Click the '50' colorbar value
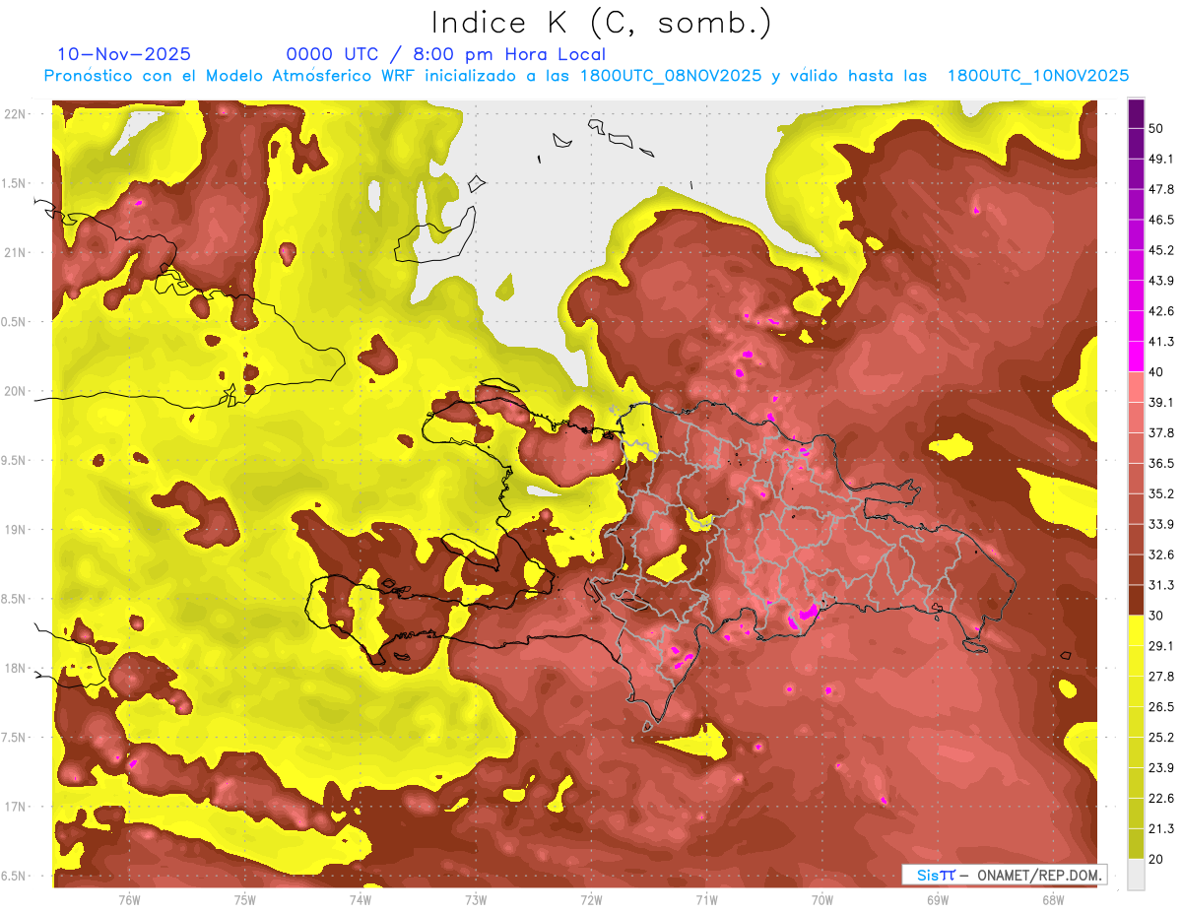This screenshot has height=913, width=1182. pos(1157,129)
